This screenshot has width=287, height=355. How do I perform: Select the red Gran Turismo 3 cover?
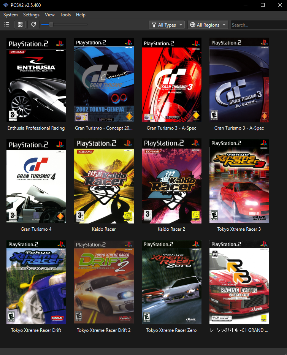171,80
